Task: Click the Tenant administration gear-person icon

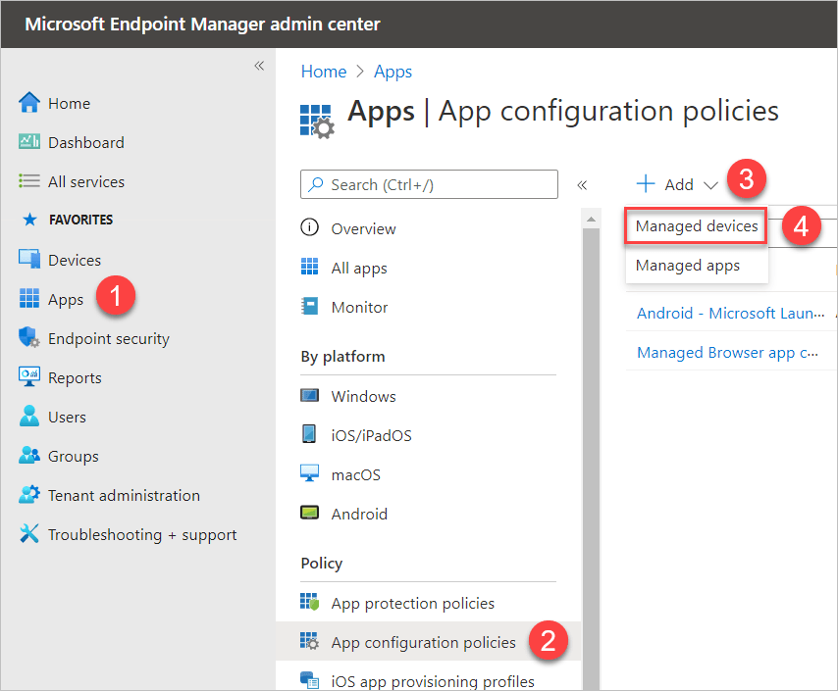Action: pos(28,495)
